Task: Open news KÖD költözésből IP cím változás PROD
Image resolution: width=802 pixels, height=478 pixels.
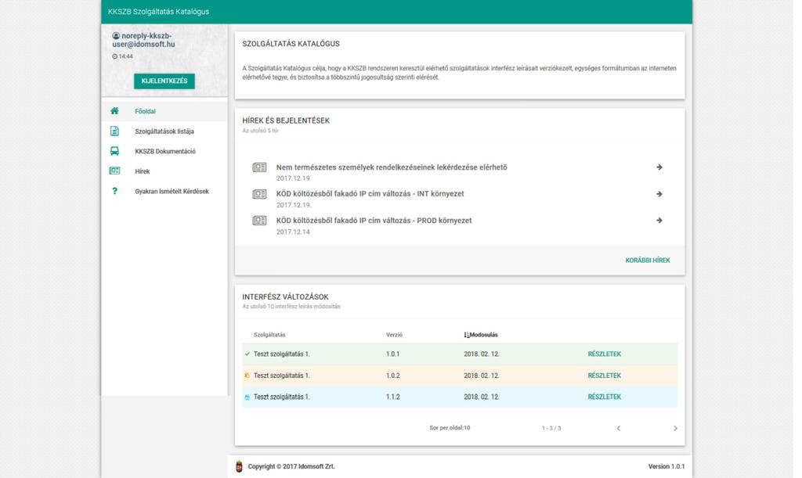Action: pyautogui.click(x=374, y=221)
